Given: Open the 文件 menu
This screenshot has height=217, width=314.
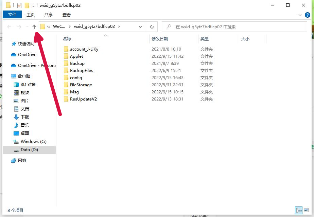Looking at the screenshot, I should [x=12, y=15].
